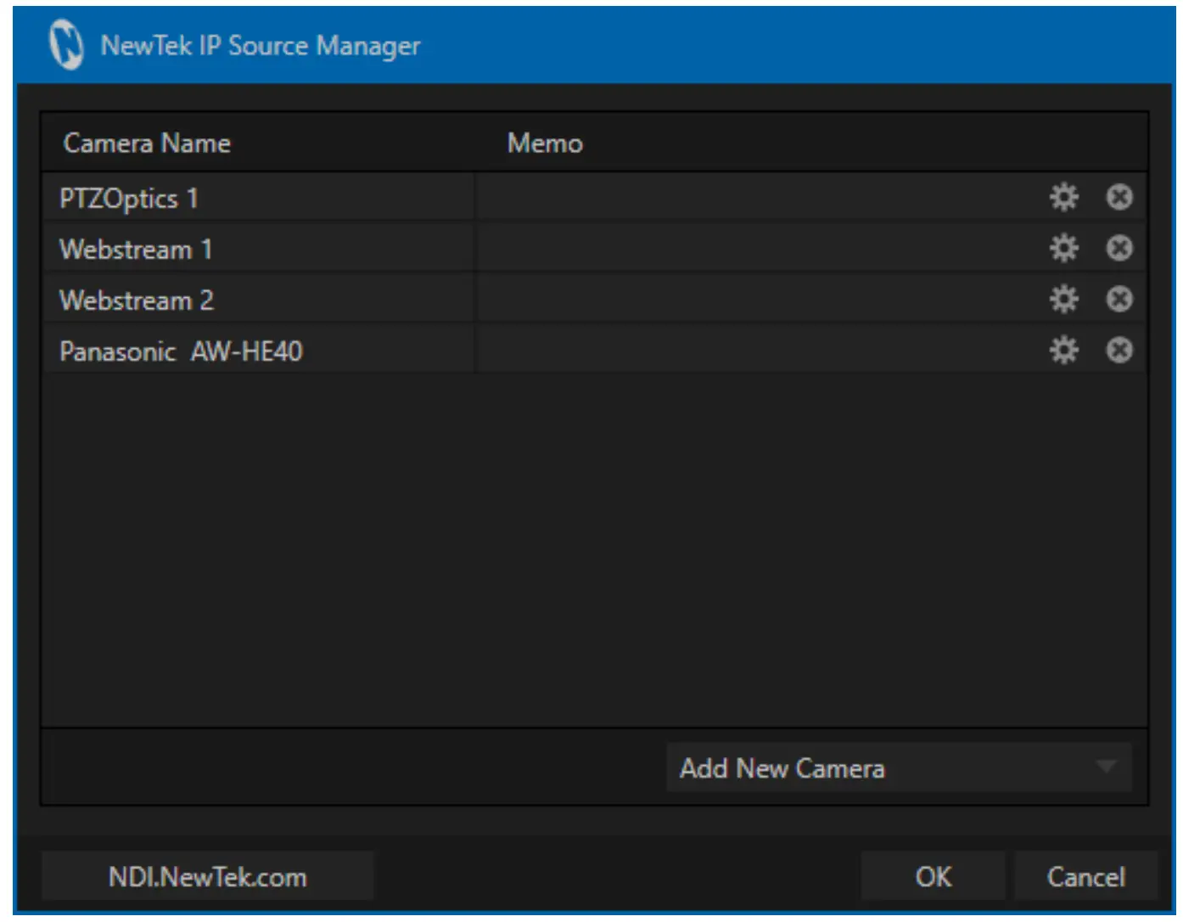The image size is (1183, 922).
Task: Visit NDI.NewTek.com link
Action: click(x=208, y=875)
